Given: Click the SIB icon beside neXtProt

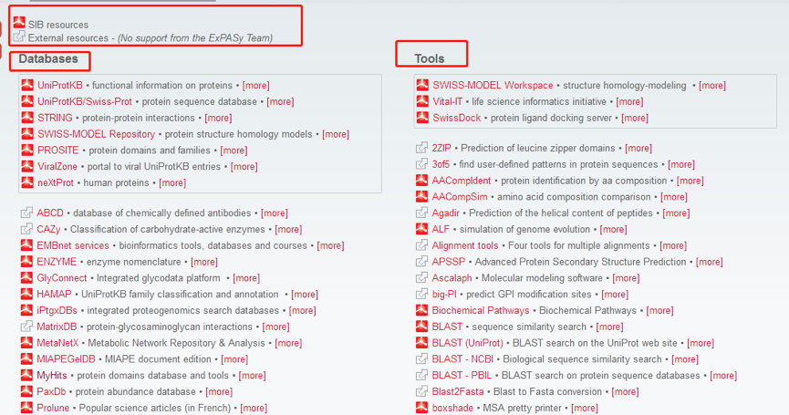Looking at the screenshot, I should [27, 182].
